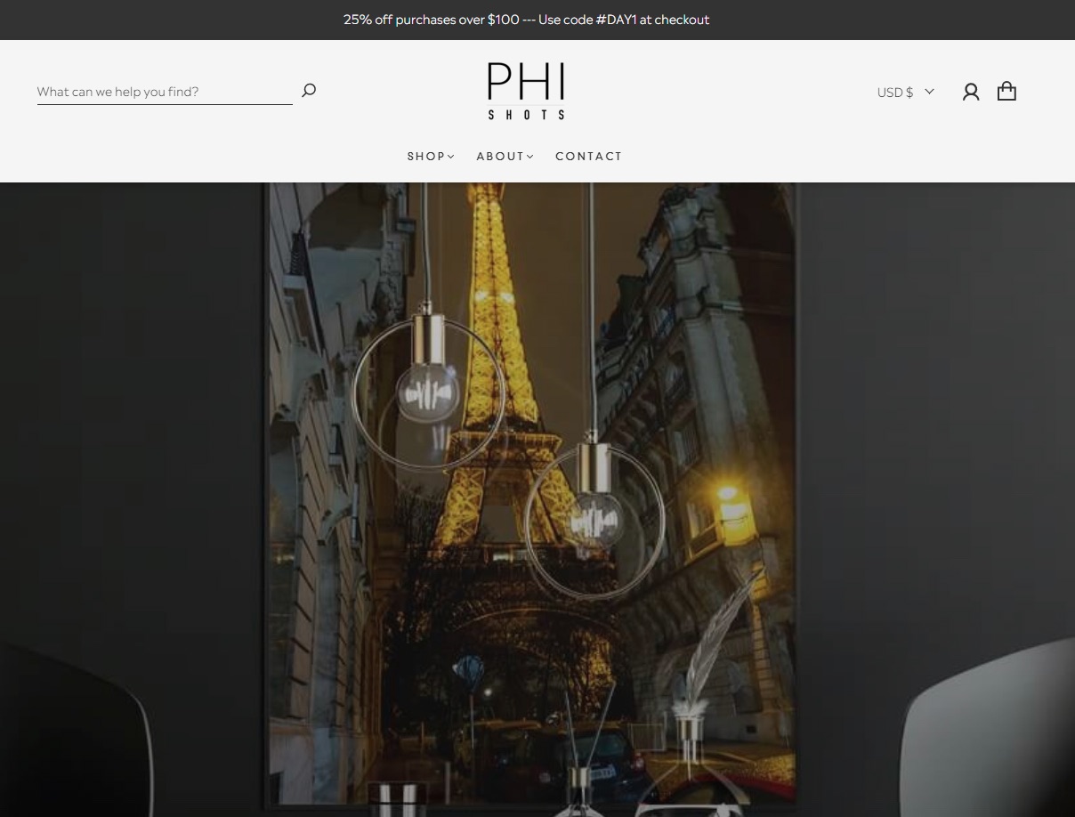The width and height of the screenshot is (1075, 817).
Task: Click the SHOP chevron to reveal categories
Action: point(451,157)
